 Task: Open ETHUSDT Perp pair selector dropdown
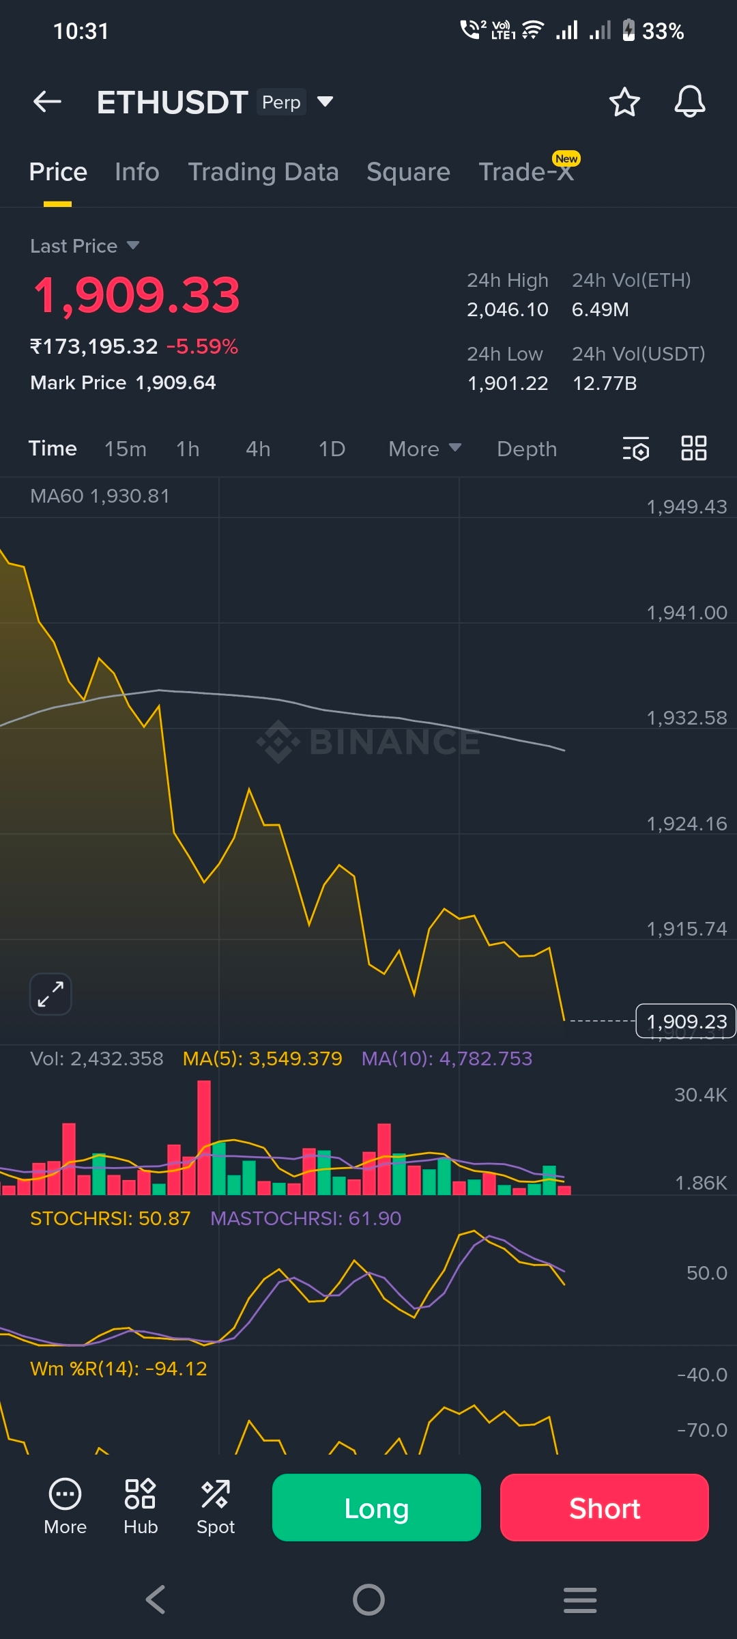click(x=326, y=102)
